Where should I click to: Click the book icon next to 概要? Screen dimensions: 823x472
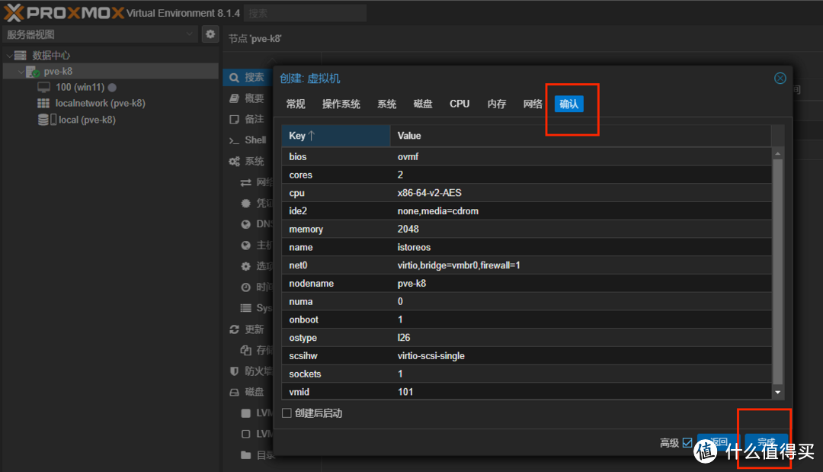234,98
